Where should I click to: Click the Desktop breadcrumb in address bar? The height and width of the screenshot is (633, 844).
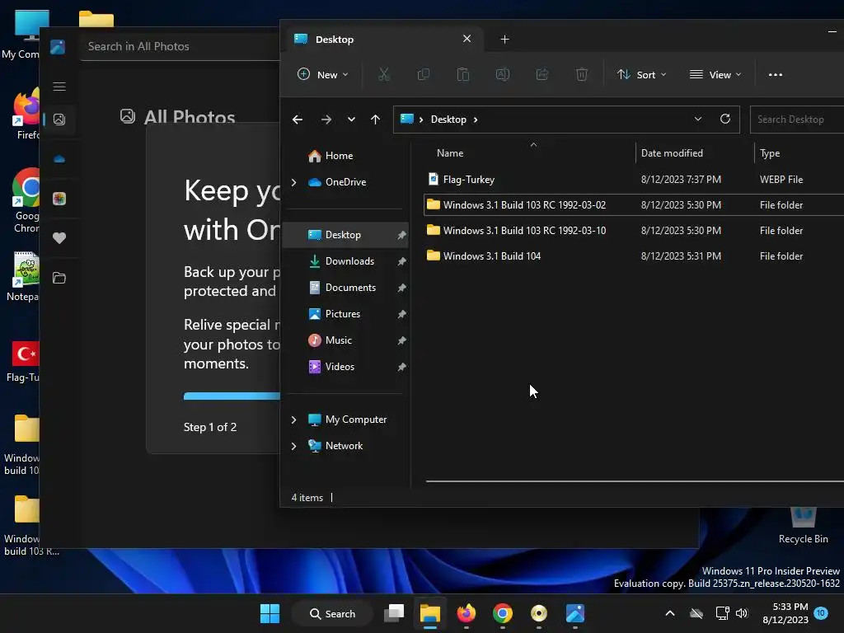[x=448, y=120]
